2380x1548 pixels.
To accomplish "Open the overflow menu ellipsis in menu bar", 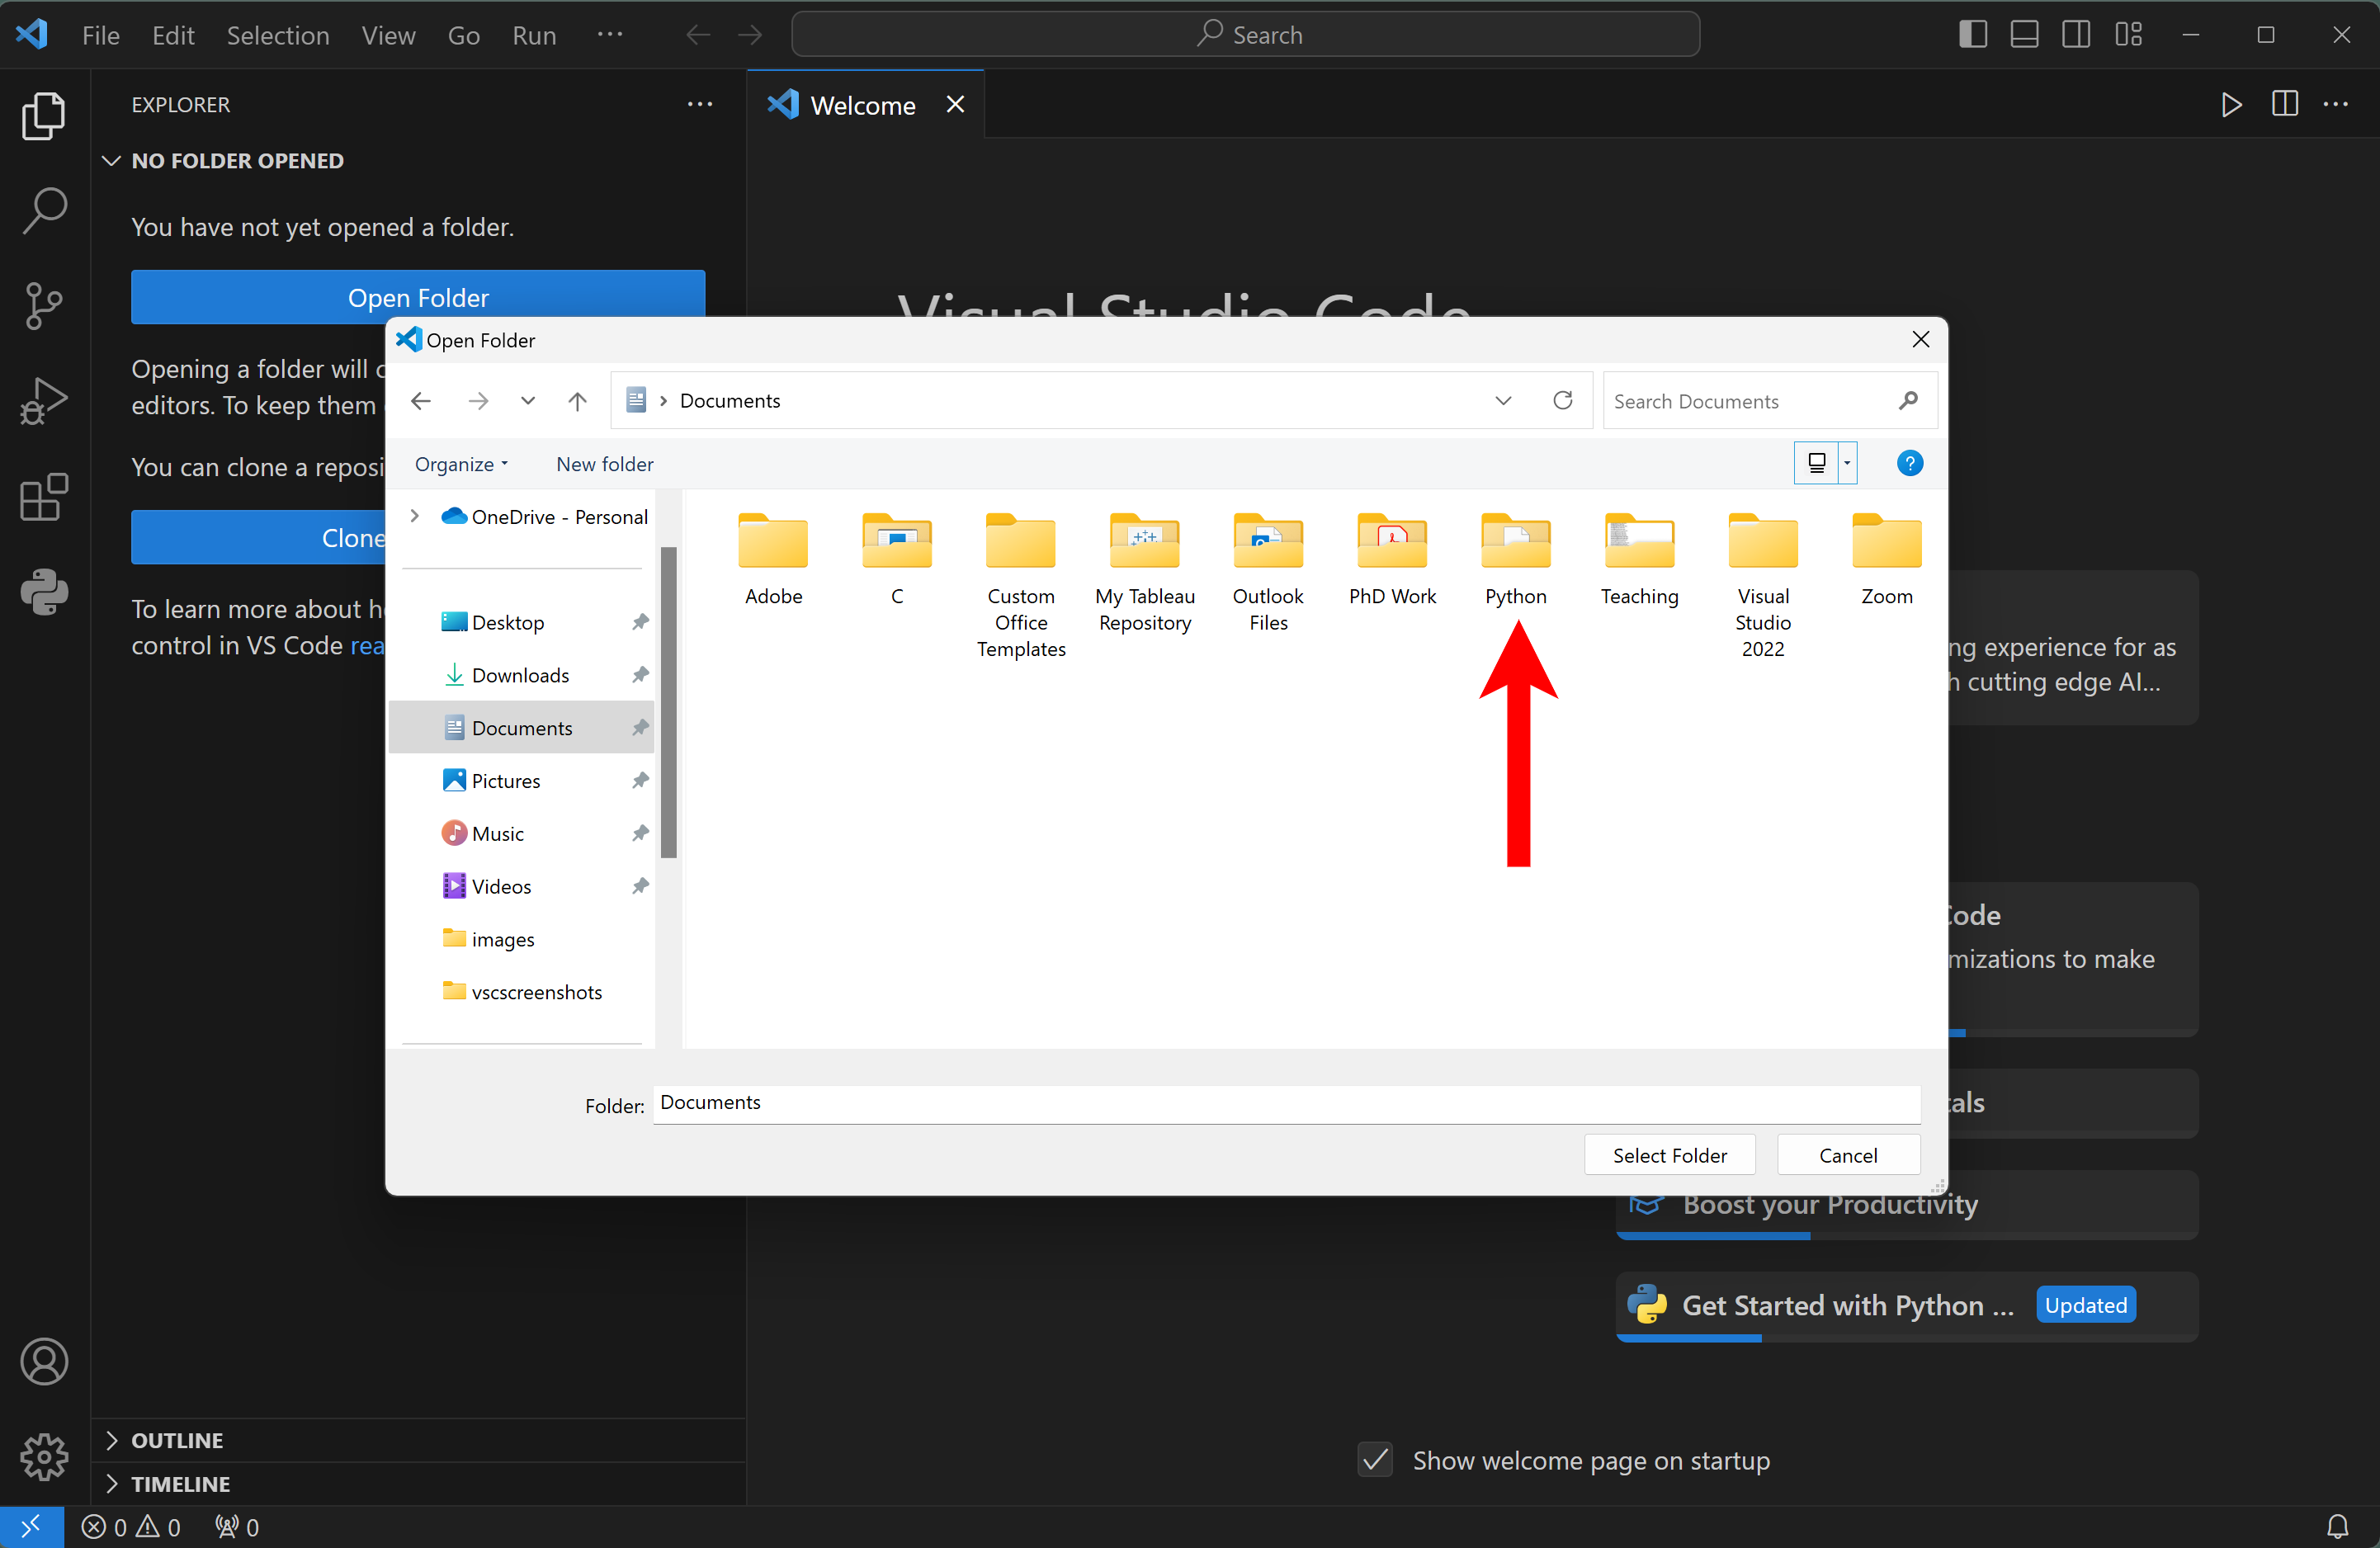I will (x=609, y=35).
